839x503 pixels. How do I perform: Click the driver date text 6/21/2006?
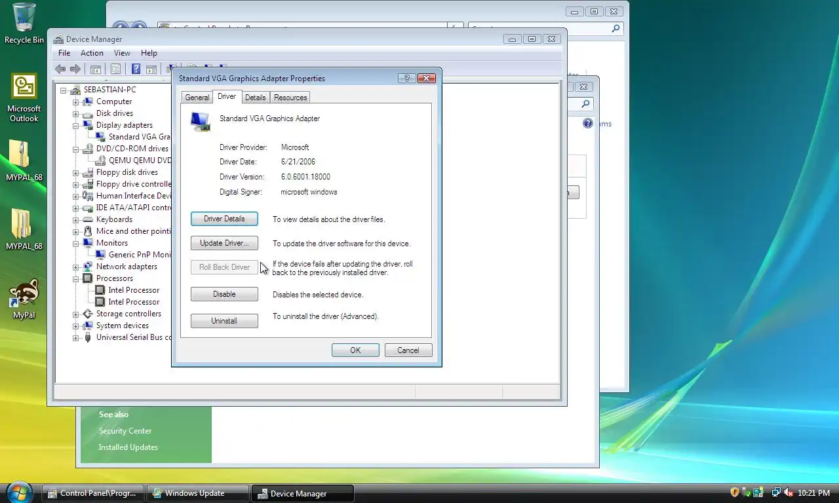[298, 162]
